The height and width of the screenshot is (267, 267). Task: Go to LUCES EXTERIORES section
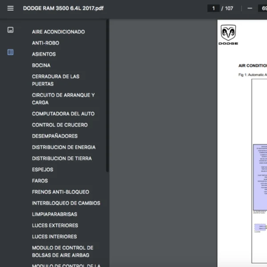[x=55, y=225]
